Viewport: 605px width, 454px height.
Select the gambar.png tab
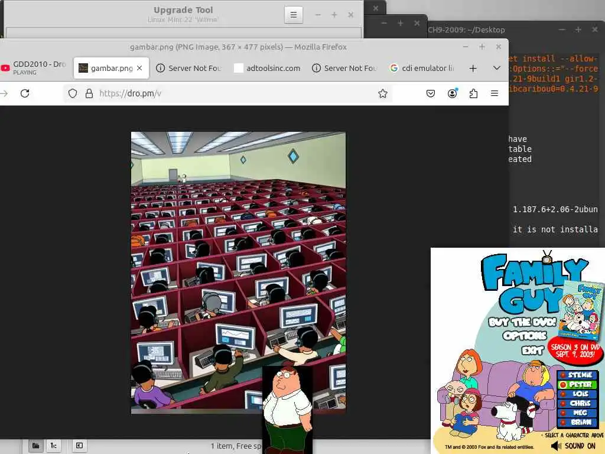pyautogui.click(x=111, y=68)
